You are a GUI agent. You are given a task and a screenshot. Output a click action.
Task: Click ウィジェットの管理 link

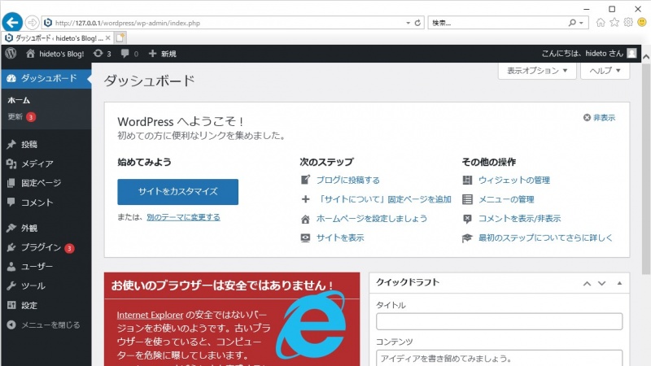click(514, 180)
